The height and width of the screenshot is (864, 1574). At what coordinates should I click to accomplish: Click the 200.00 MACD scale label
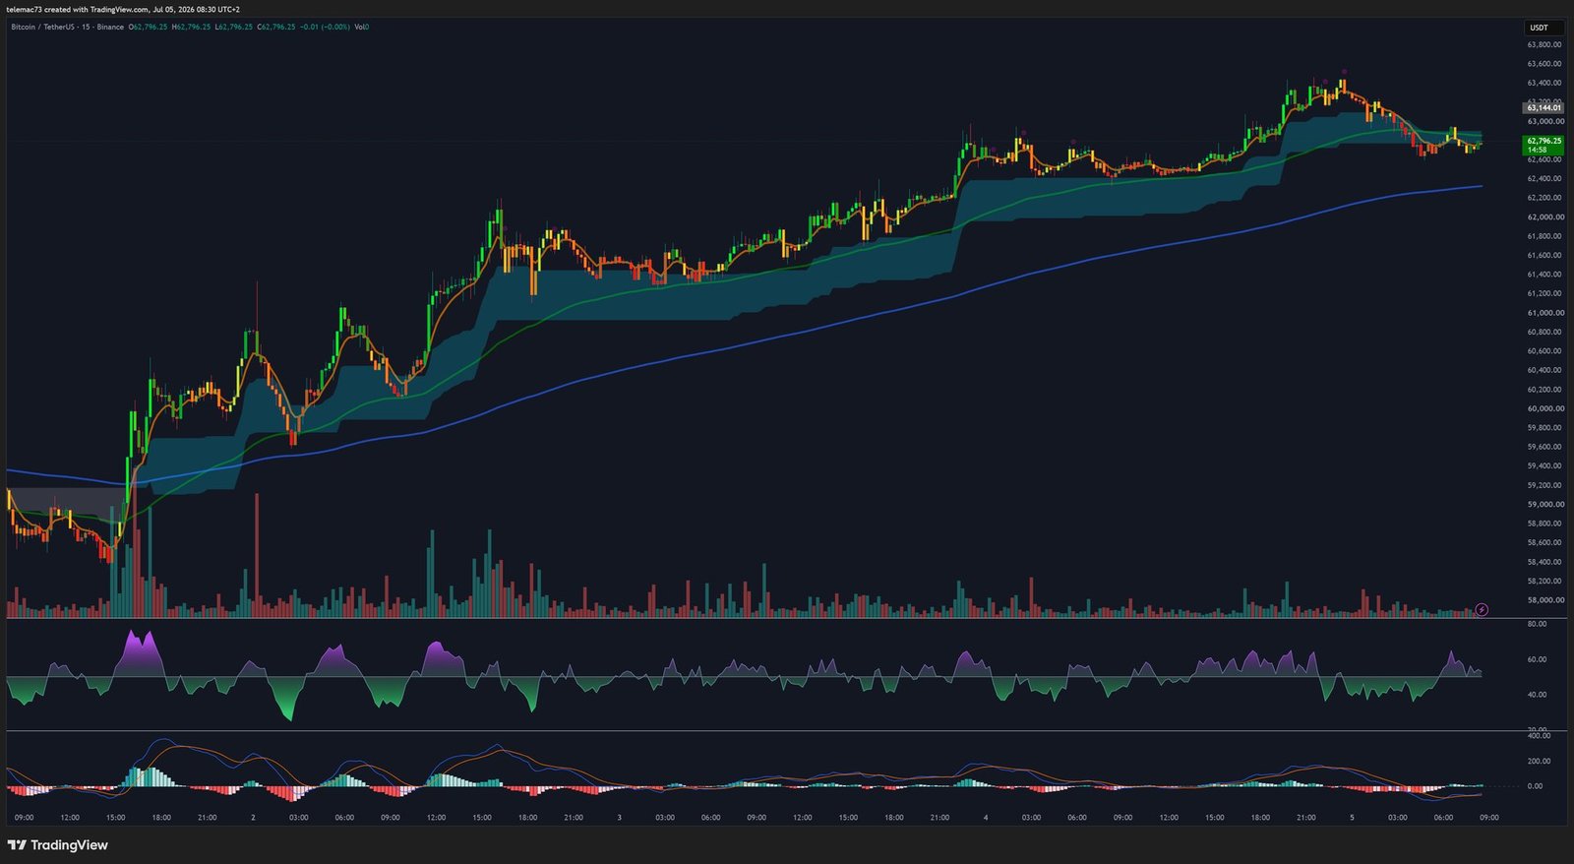coord(1539,761)
